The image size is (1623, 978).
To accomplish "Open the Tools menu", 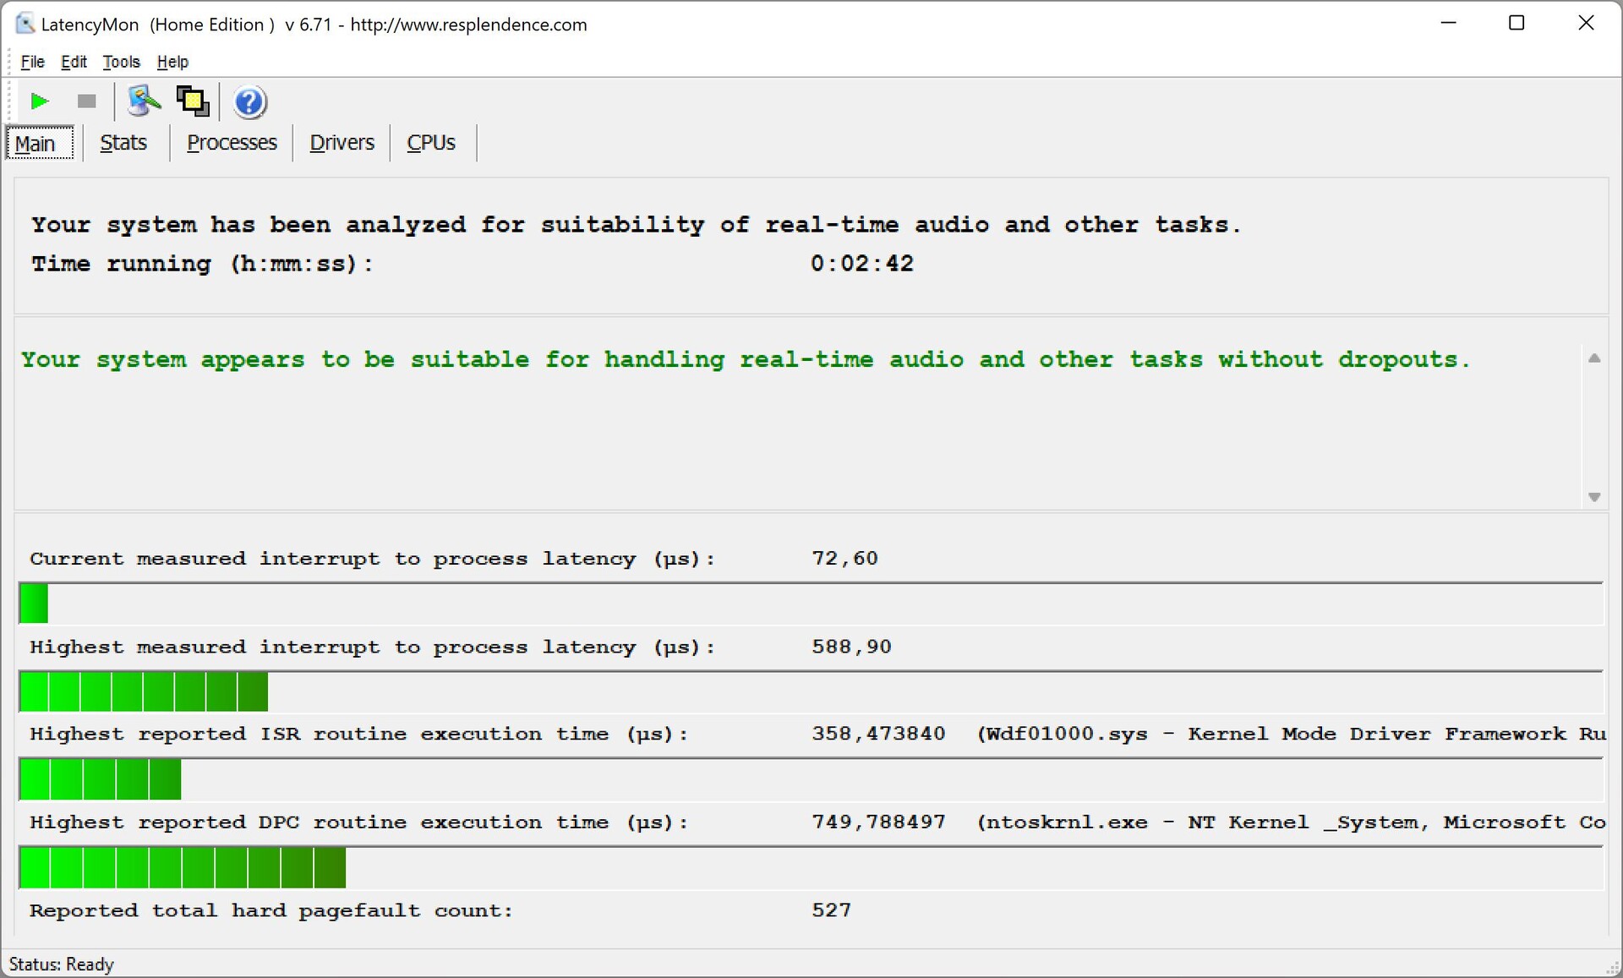I will pyautogui.click(x=121, y=62).
